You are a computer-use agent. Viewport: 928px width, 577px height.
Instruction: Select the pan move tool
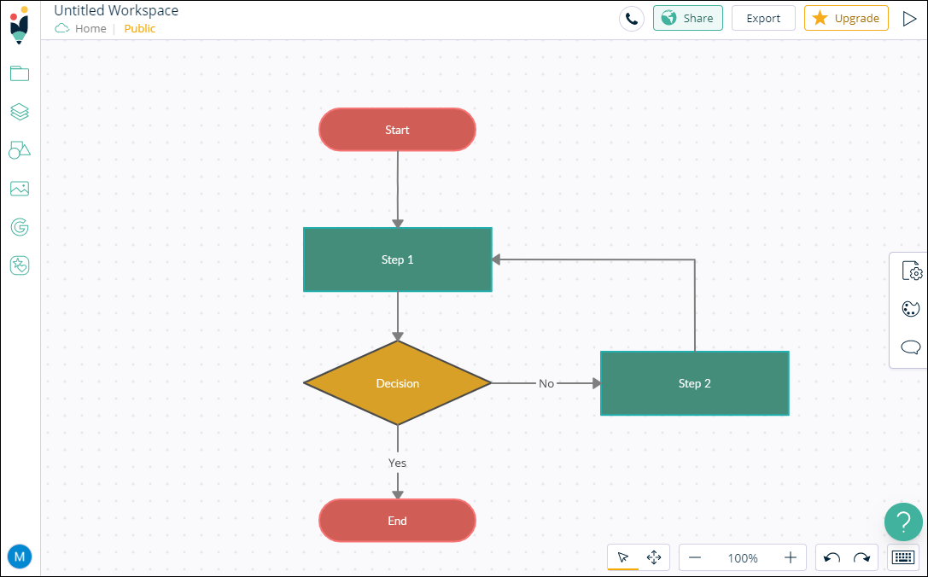point(654,557)
